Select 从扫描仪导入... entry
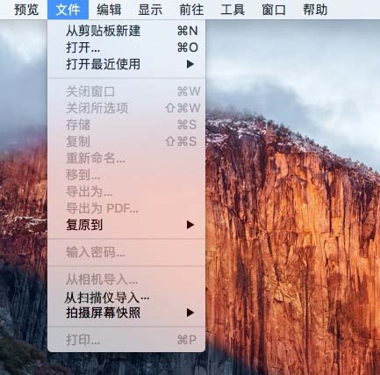The height and width of the screenshot is (375, 380). [126, 298]
